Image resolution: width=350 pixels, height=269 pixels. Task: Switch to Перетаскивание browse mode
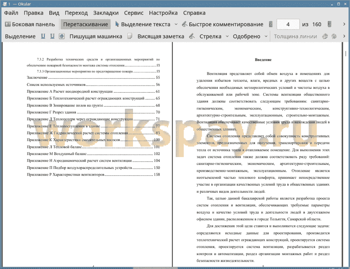pyautogui.click(x=85, y=24)
